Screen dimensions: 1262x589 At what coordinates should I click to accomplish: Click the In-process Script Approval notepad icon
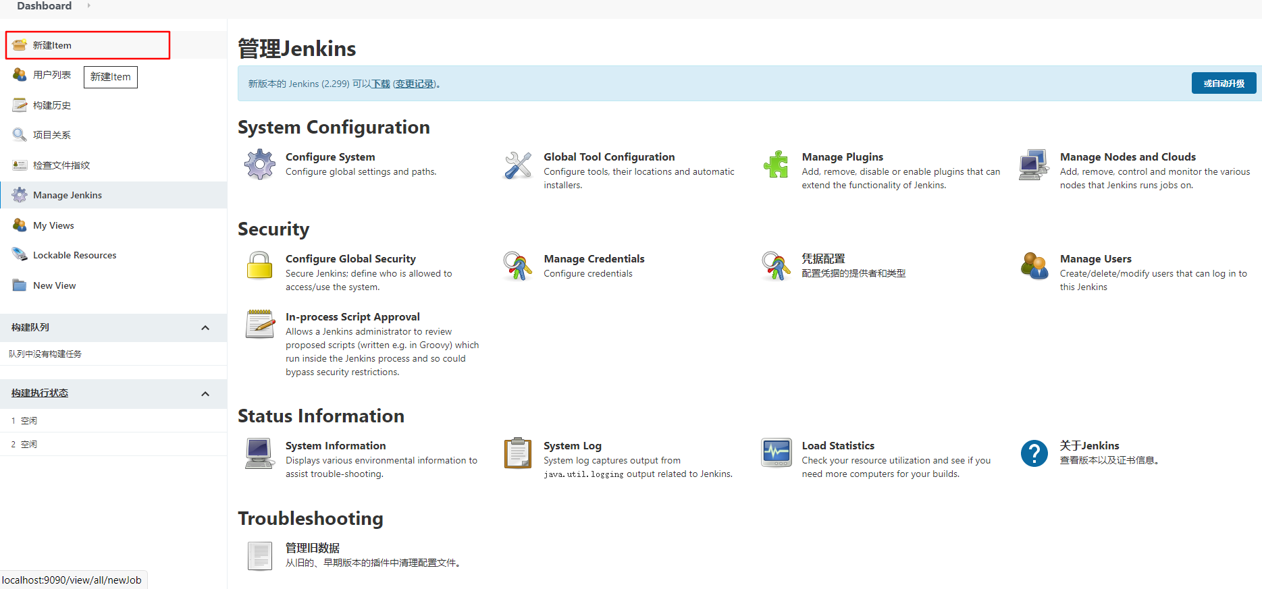coord(260,325)
